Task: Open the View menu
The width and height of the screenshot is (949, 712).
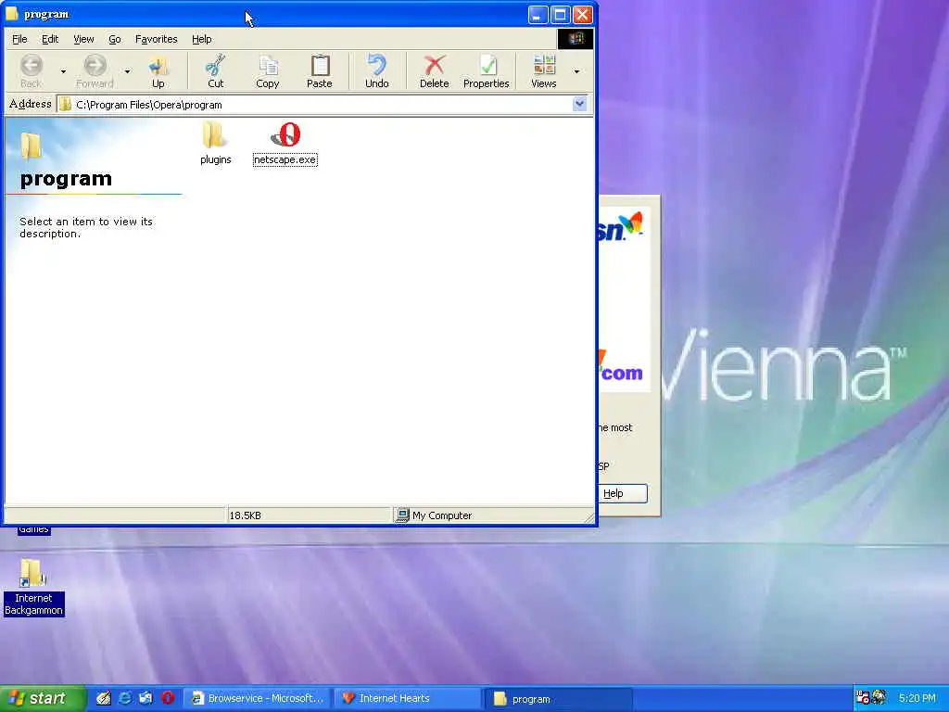Action: click(83, 39)
